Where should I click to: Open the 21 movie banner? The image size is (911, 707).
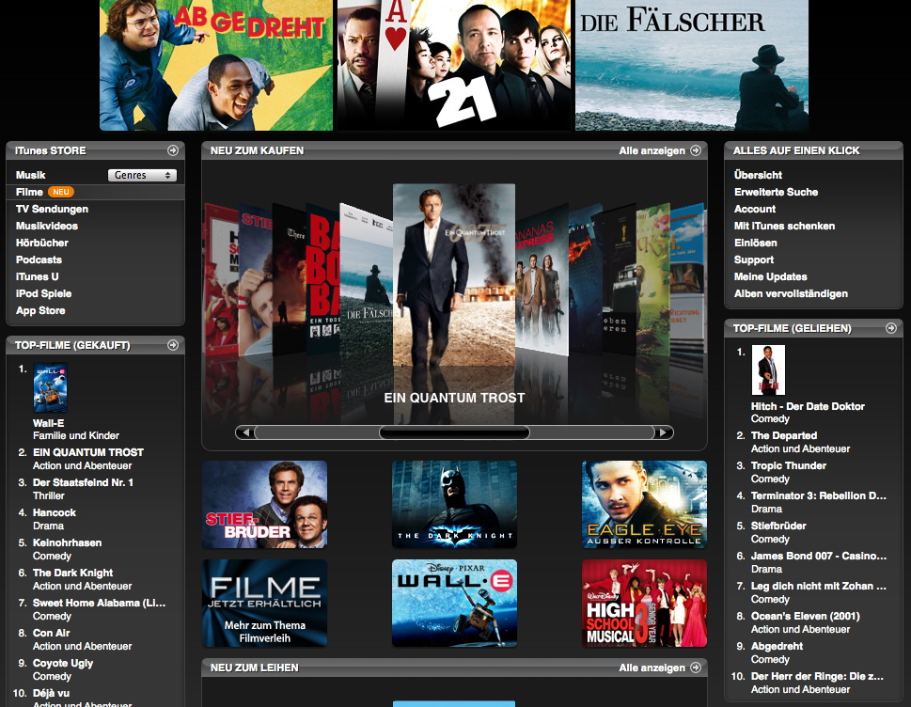pos(454,65)
